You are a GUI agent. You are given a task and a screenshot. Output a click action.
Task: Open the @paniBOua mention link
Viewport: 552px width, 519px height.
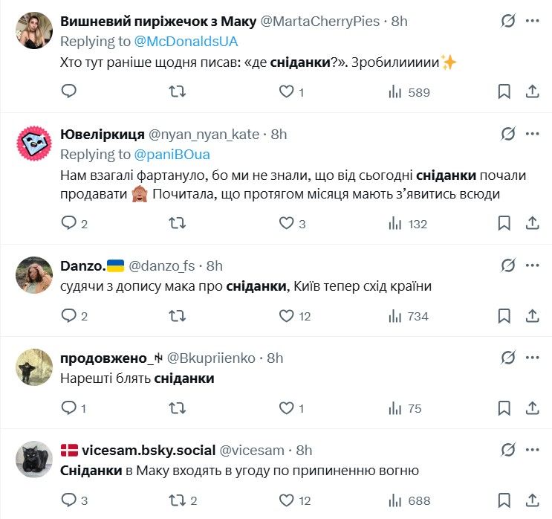click(x=172, y=155)
